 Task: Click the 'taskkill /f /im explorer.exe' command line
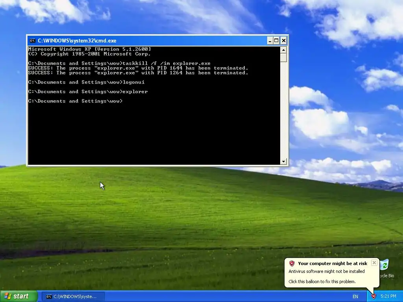click(x=119, y=63)
